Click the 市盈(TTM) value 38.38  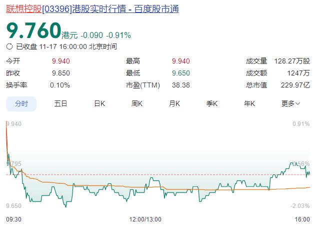coord(180,85)
